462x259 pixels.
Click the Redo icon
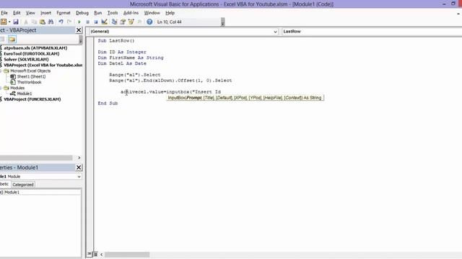(69, 22)
